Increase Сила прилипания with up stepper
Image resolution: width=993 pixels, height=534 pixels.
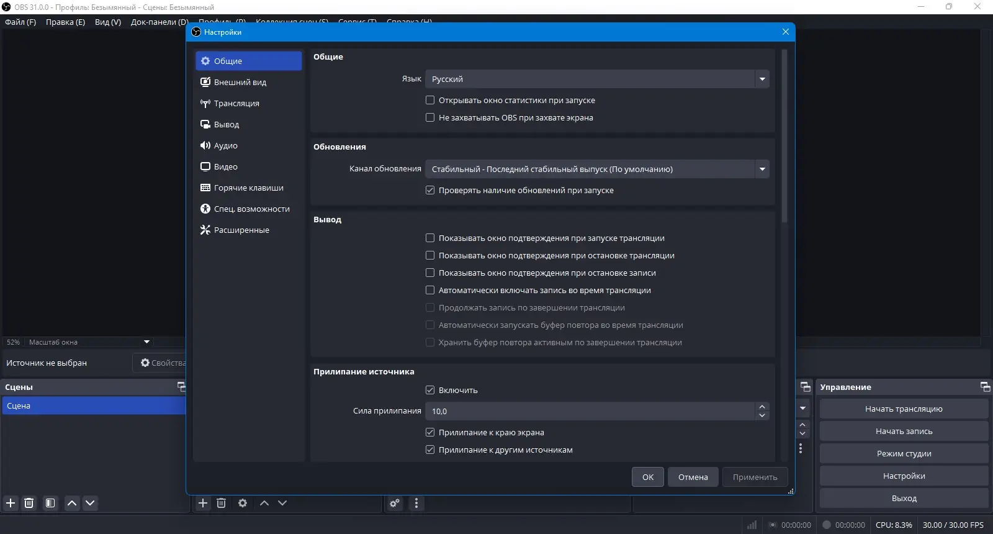[762, 407]
